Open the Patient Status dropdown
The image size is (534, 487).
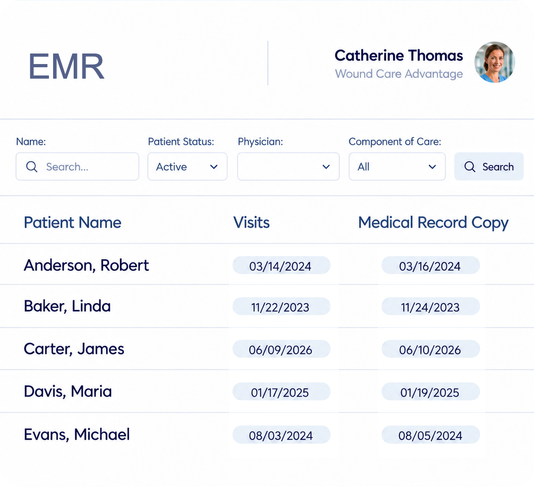click(x=187, y=166)
